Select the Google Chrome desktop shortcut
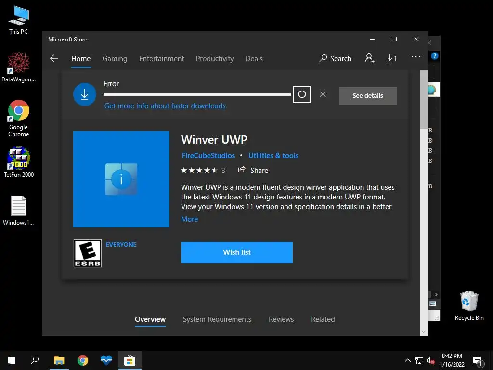Viewport: 493px width, 370px height. tap(19, 119)
